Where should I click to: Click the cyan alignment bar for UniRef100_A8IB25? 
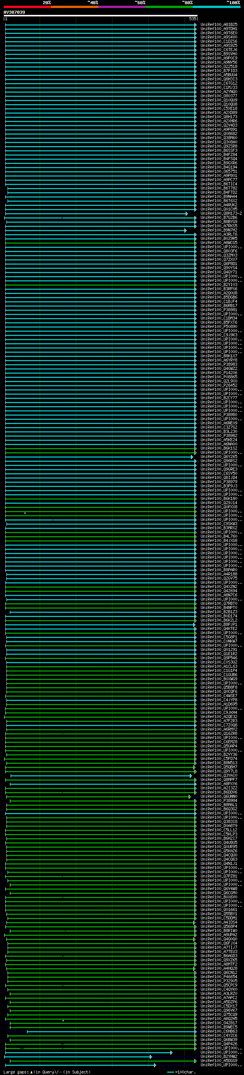click(101, 25)
